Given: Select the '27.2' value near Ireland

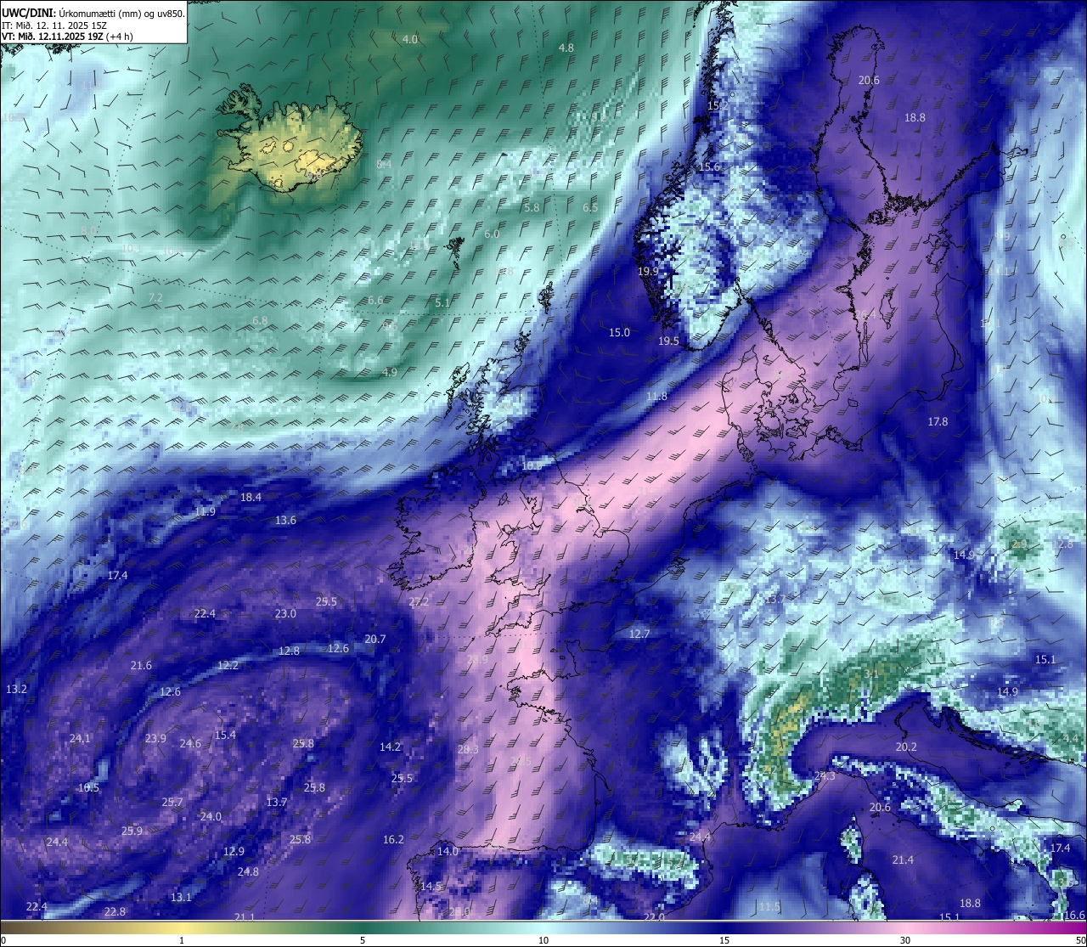Looking at the screenshot, I should point(419,602).
